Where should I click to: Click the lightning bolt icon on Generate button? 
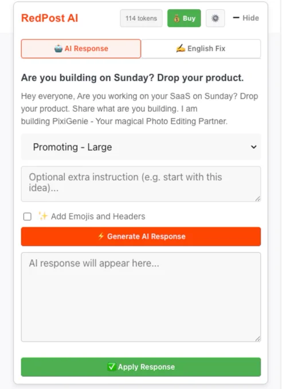[x=101, y=236]
